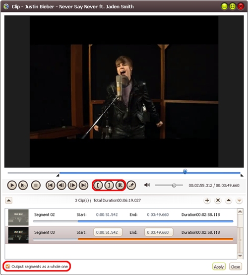Mute the audio speaker icon
The width and height of the screenshot is (248, 275).
click(147, 185)
